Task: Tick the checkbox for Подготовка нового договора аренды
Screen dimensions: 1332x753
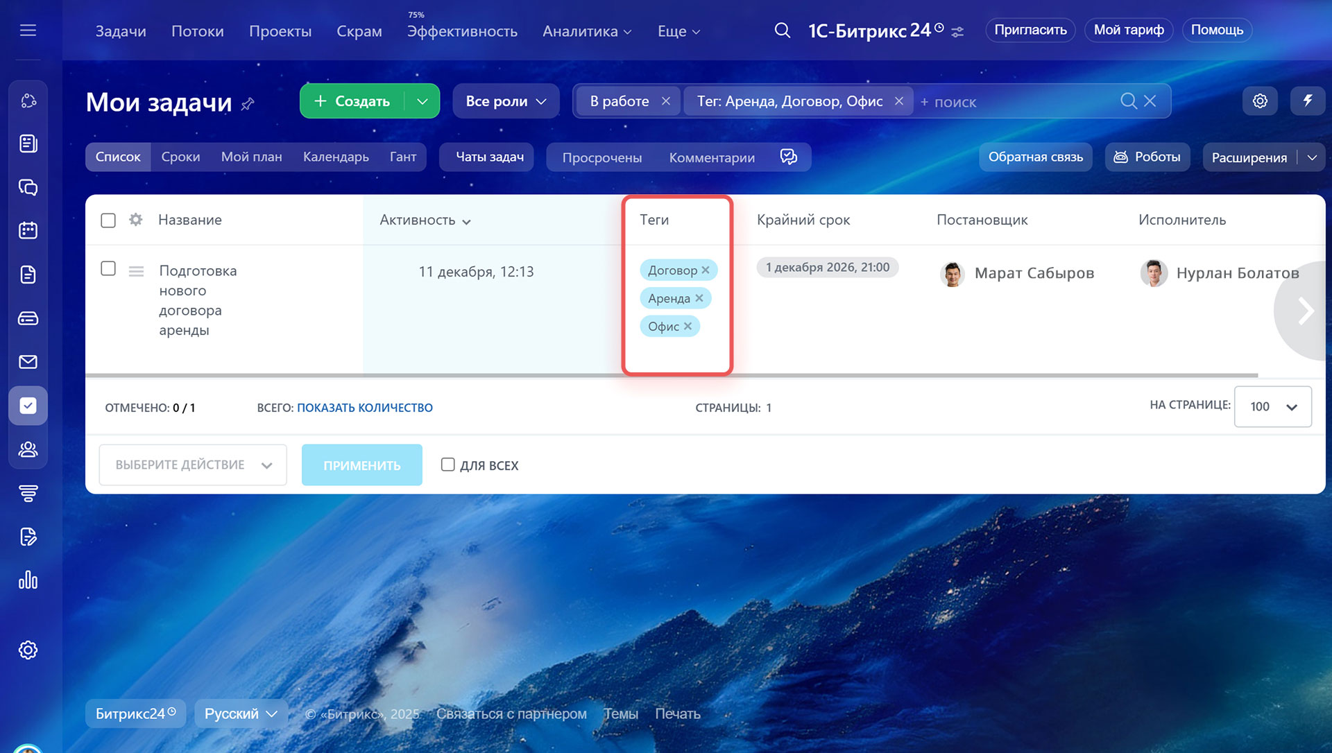Action: click(x=108, y=268)
